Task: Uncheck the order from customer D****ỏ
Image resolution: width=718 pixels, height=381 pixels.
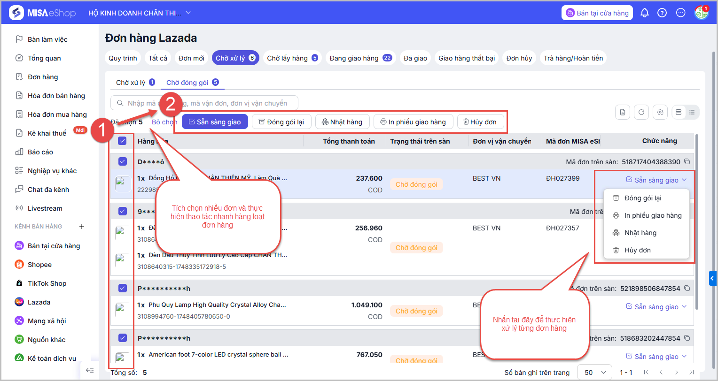Action: point(122,162)
